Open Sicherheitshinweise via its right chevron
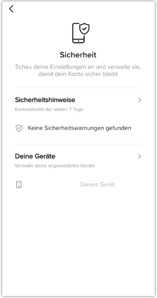 (139, 100)
